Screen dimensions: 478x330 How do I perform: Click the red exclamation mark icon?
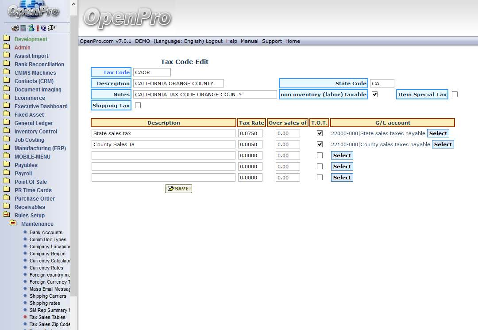coord(38,28)
